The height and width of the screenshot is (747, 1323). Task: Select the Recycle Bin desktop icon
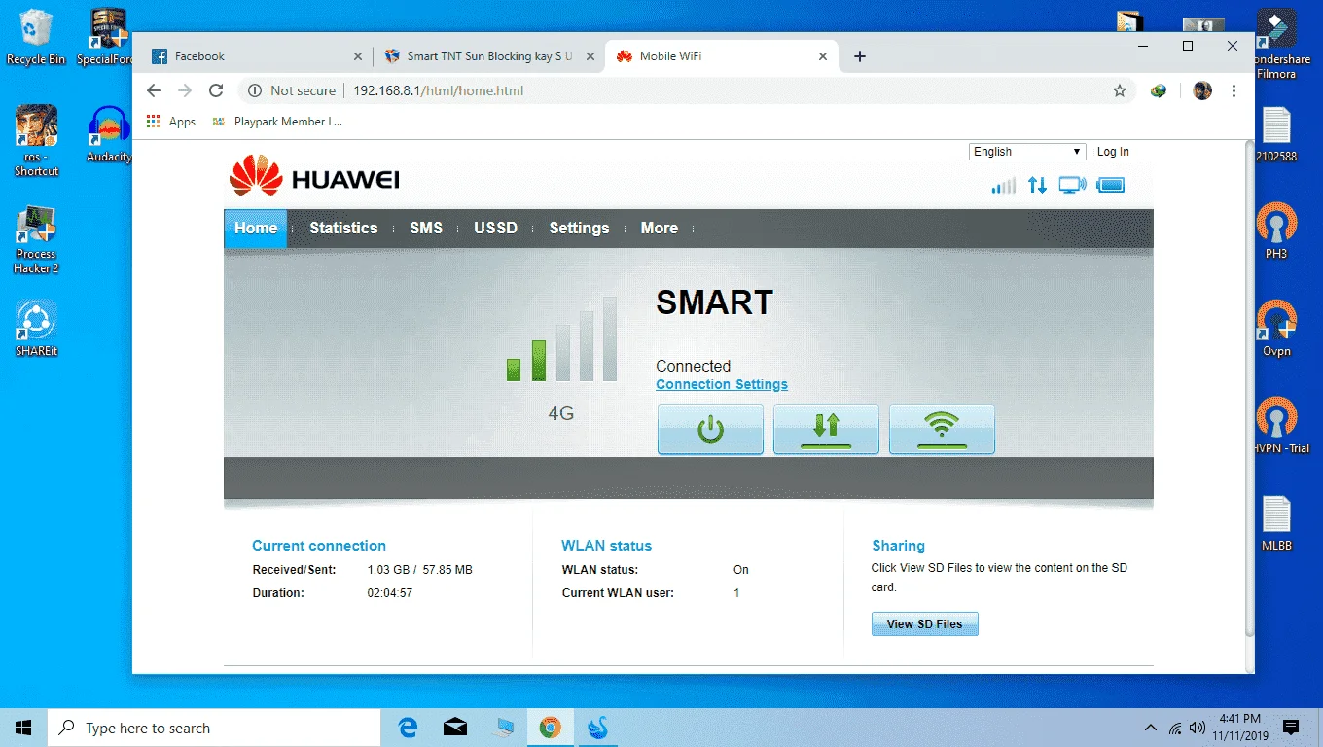pyautogui.click(x=36, y=38)
